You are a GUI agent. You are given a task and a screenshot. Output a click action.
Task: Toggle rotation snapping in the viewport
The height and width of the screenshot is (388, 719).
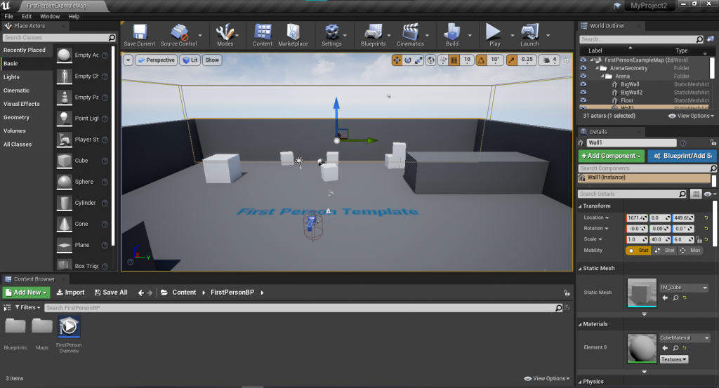(x=481, y=60)
